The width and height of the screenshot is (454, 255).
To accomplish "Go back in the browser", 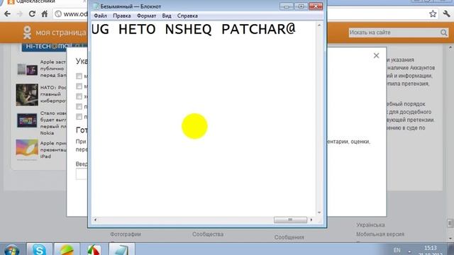I will (7, 14).
